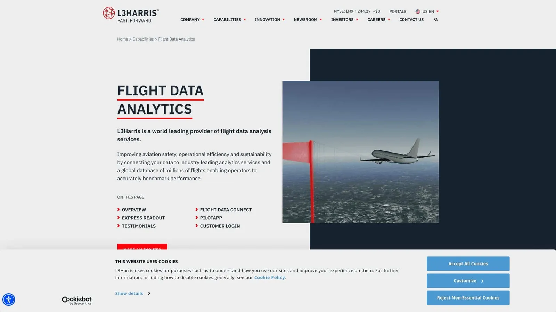Navigate to Home breadcrumb
Screen dimensions: 556x312
pyautogui.click(x=123, y=39)
